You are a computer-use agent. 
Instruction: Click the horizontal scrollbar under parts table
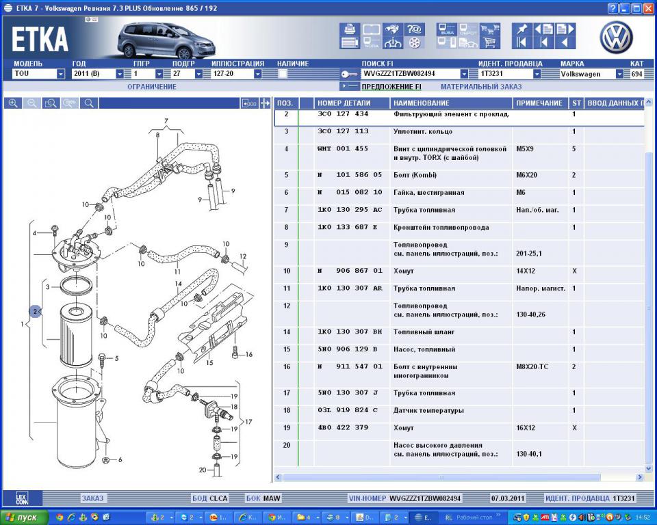[441, 477]
